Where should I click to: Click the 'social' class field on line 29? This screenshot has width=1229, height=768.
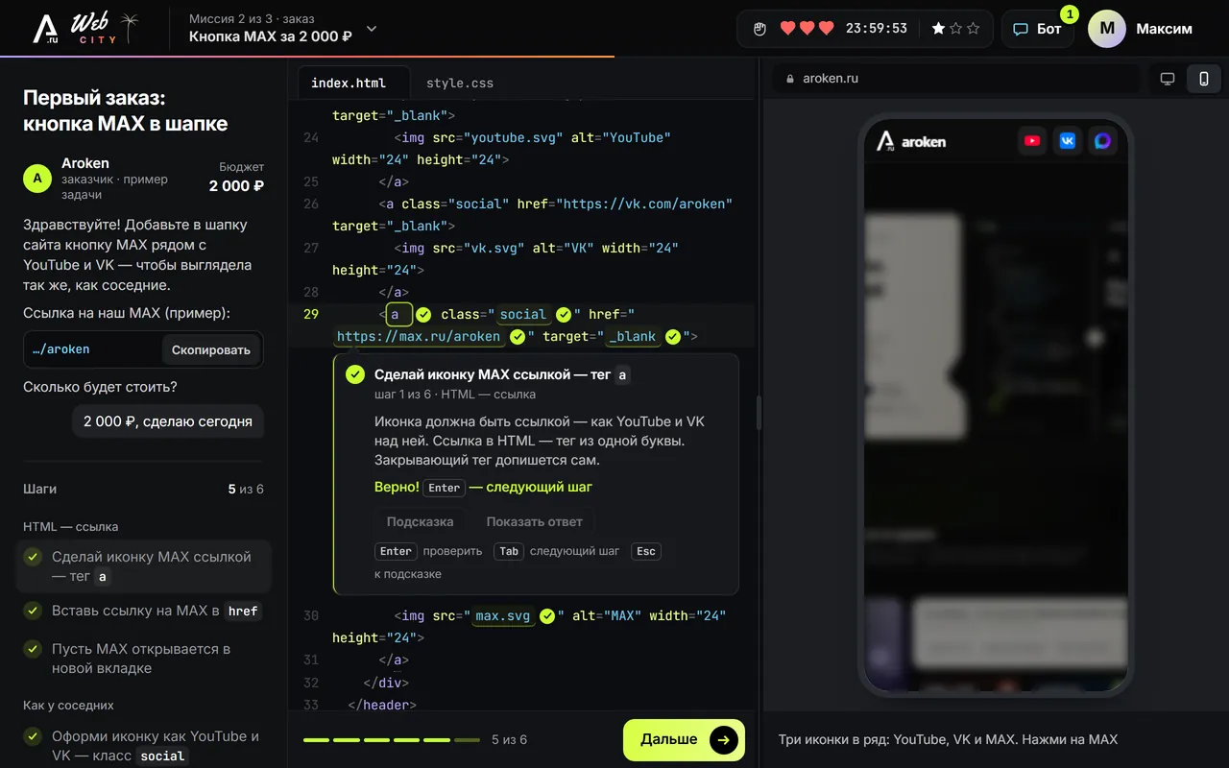(x=523, y=314)
